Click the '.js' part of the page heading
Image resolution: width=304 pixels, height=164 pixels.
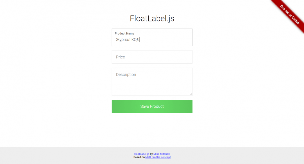pos(169,19)
